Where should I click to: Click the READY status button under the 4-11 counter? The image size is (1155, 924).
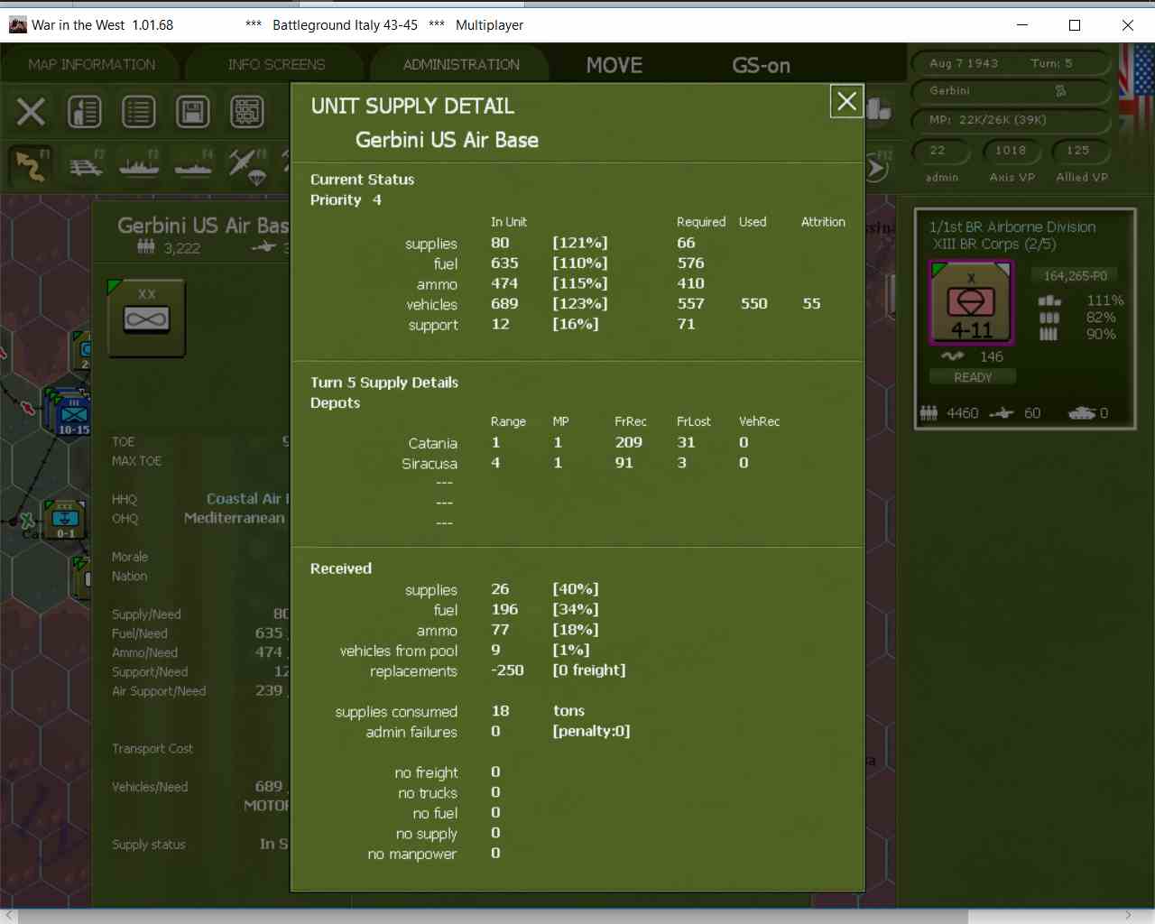973,377
